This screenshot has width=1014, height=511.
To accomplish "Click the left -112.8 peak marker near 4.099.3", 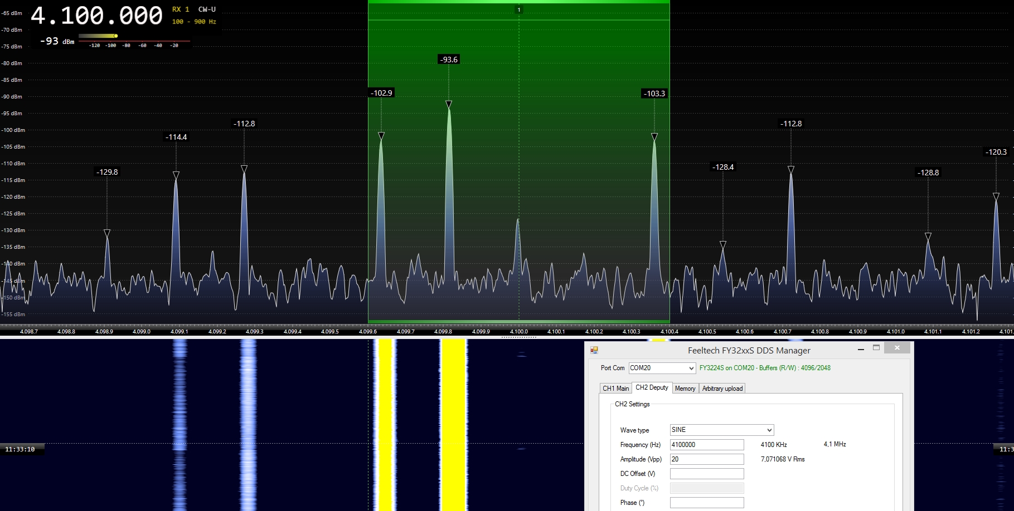I will tap(244, 169).
